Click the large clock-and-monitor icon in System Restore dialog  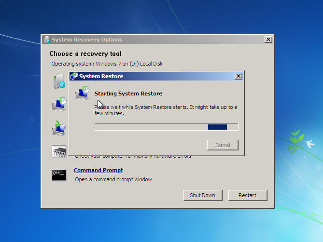point(82,94)
